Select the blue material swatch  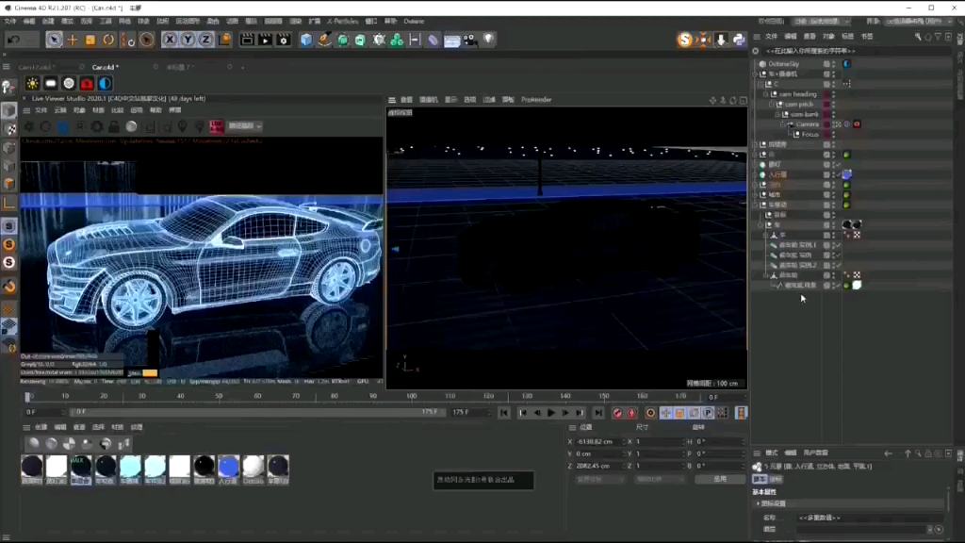pyautogui.click(x=228, y=466)
